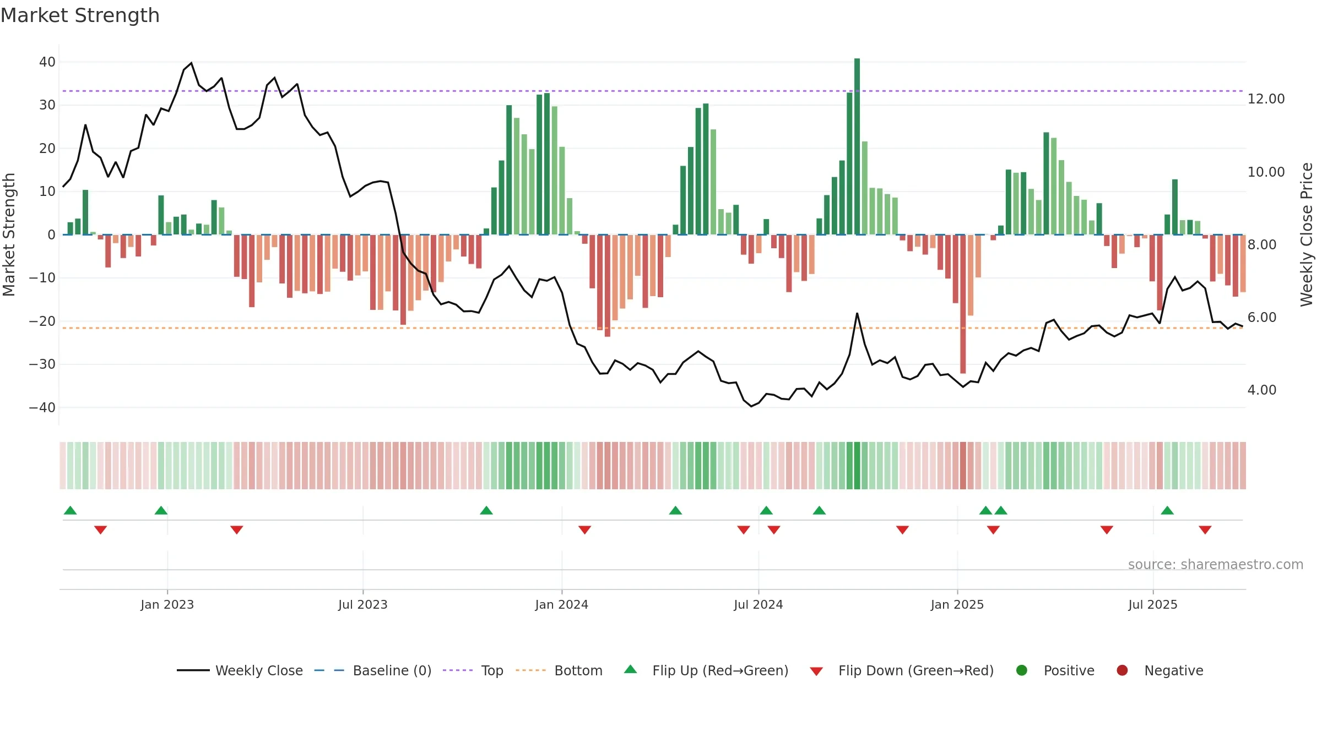This screenshot has width=1322, height=743.
Task: Click the Jan 2025 x-axis label
Action: (x=957, y=604)
